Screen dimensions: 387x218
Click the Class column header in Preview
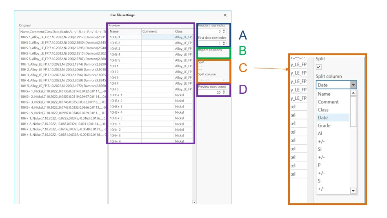[x=183, y=31]
